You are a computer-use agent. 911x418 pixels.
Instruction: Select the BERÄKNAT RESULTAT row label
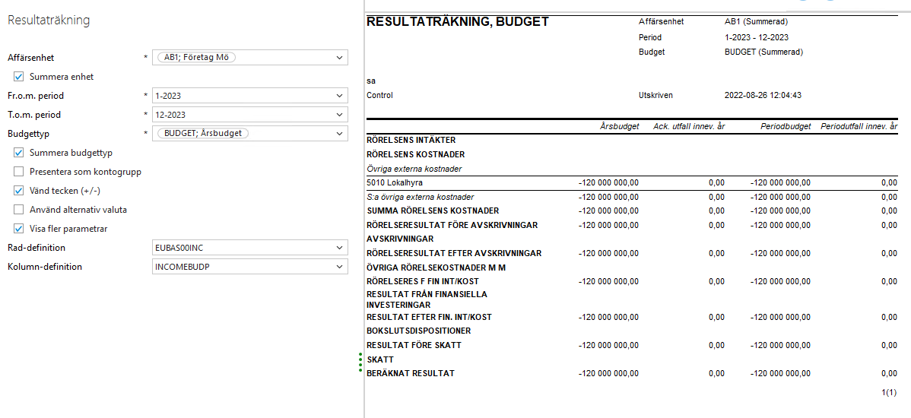point(410,373)
